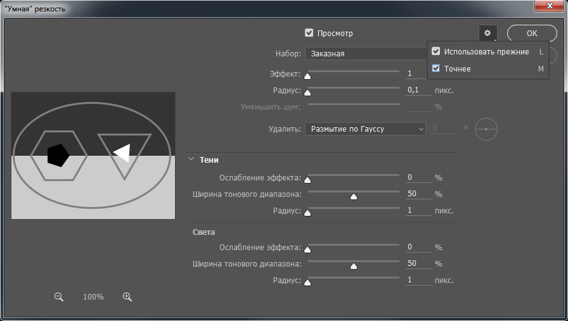Zoom out the preview with minus magnifier
Screen dimensions: 568x321
point(59,297)
